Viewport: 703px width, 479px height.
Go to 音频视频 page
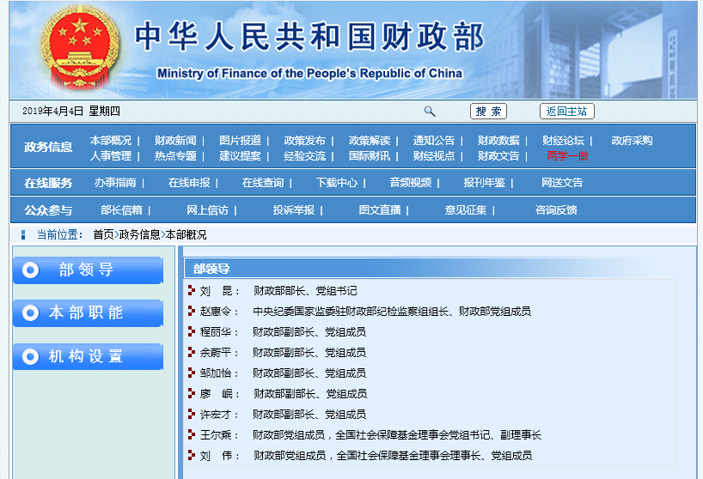[x=410, y=183]
